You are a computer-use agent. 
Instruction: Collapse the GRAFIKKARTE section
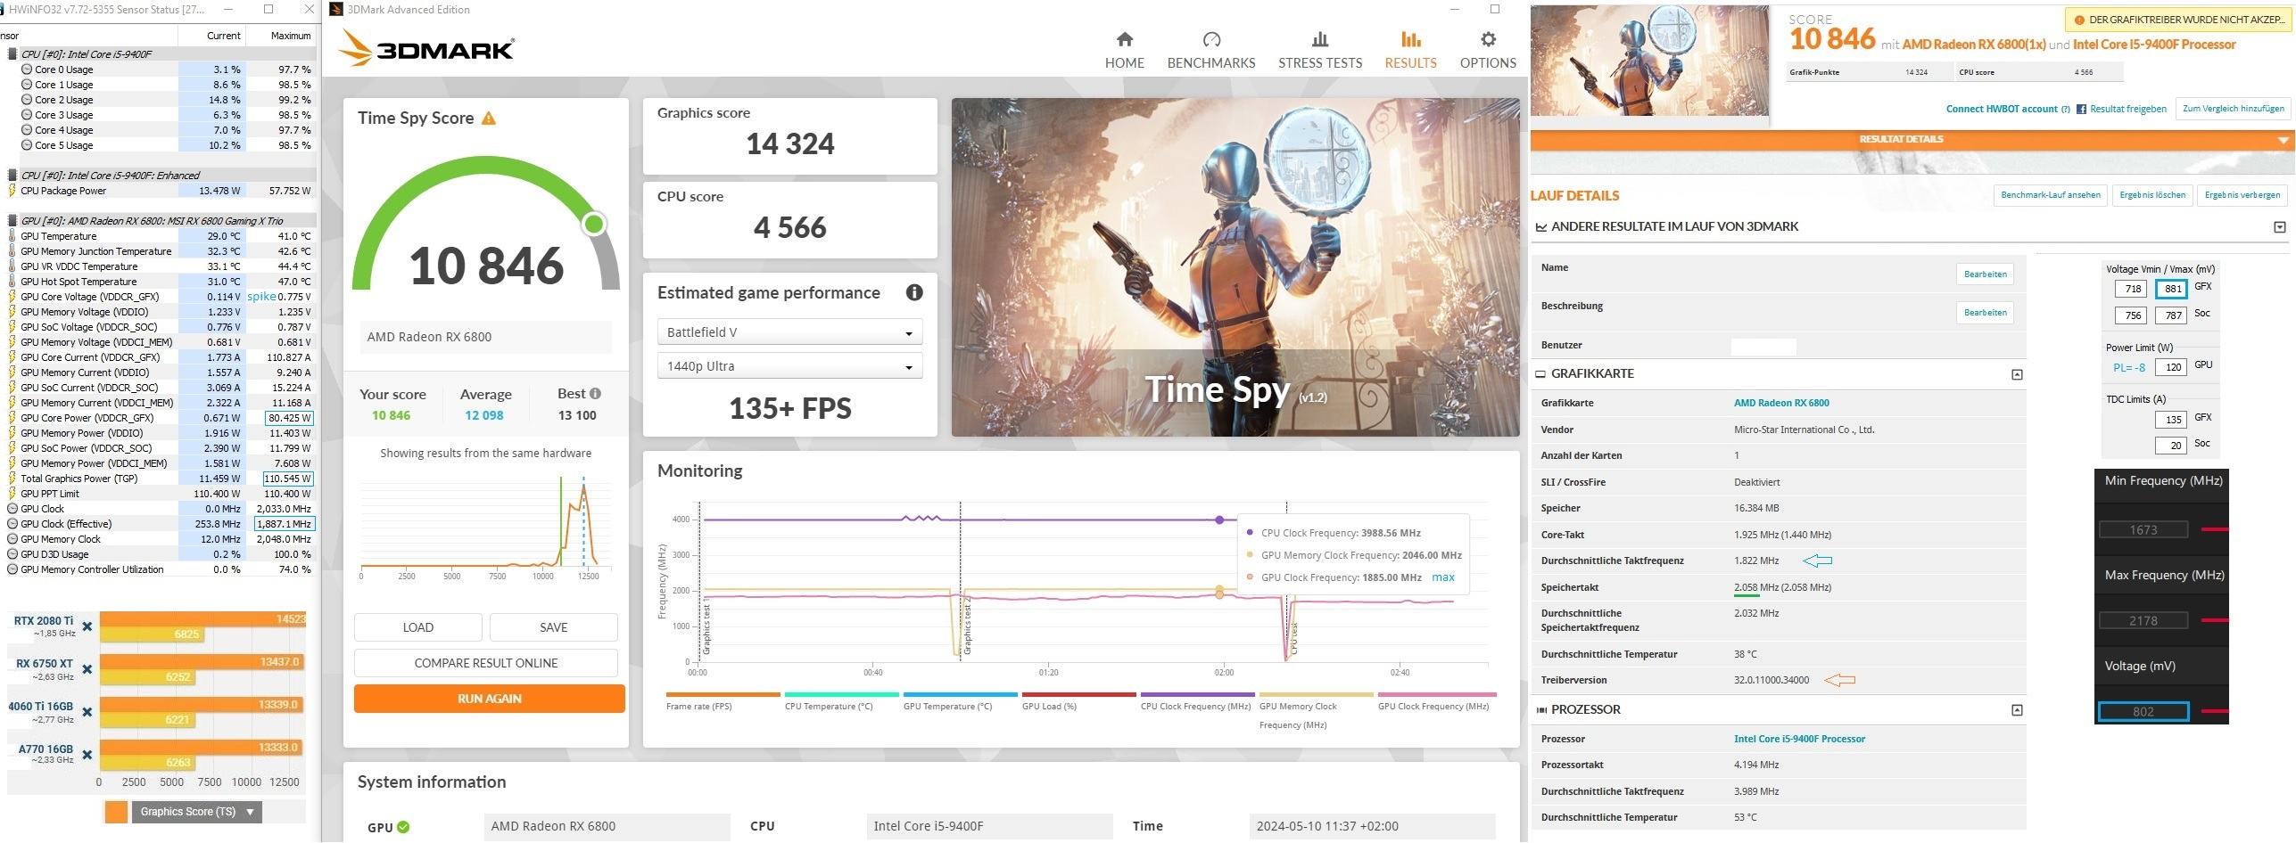[x=2017, y=374]
